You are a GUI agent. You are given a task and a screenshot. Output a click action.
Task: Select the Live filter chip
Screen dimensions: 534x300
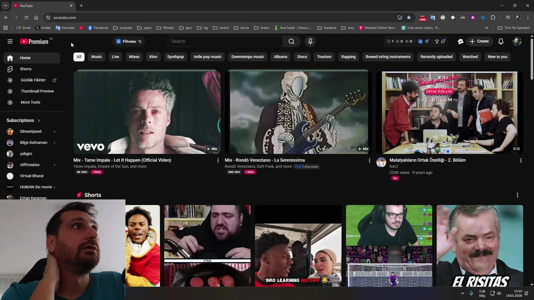pos(116,57)
